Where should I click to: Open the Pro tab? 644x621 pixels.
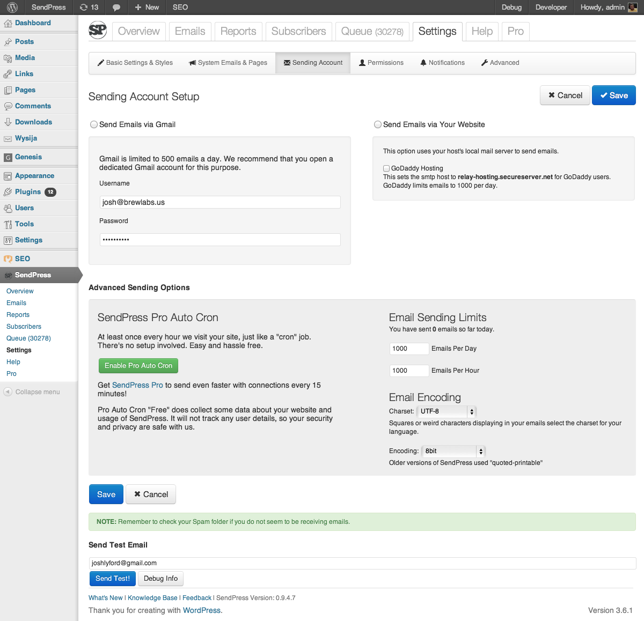(516, 31)
